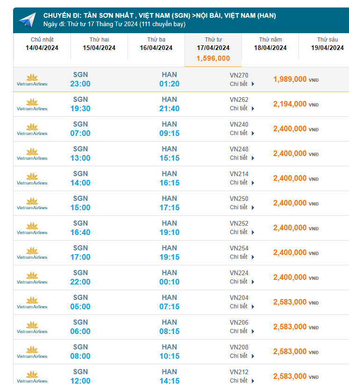This screenshot has height=384, width=349.
Task: Click Vietnam Airlines logo for flight VN214
Action: [32, 179]
